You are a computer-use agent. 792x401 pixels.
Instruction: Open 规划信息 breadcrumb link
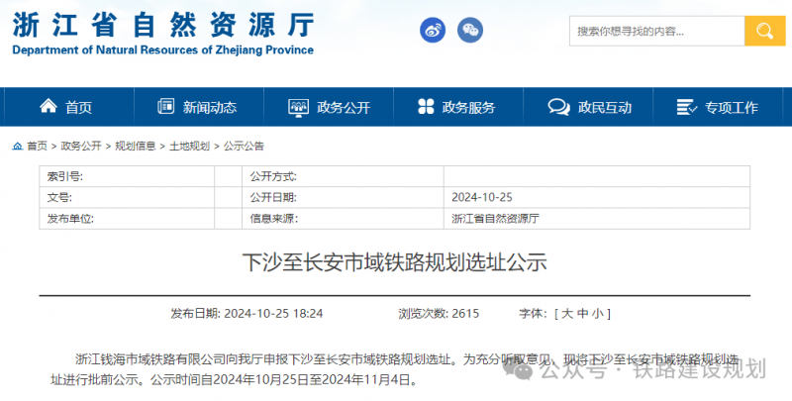click(x=135, y=146)
